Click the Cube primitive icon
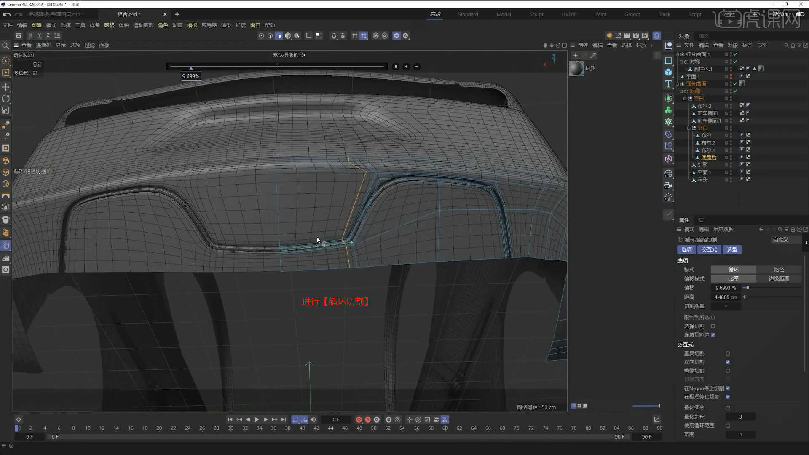This screenshot has width=809, height=455. 668,72
